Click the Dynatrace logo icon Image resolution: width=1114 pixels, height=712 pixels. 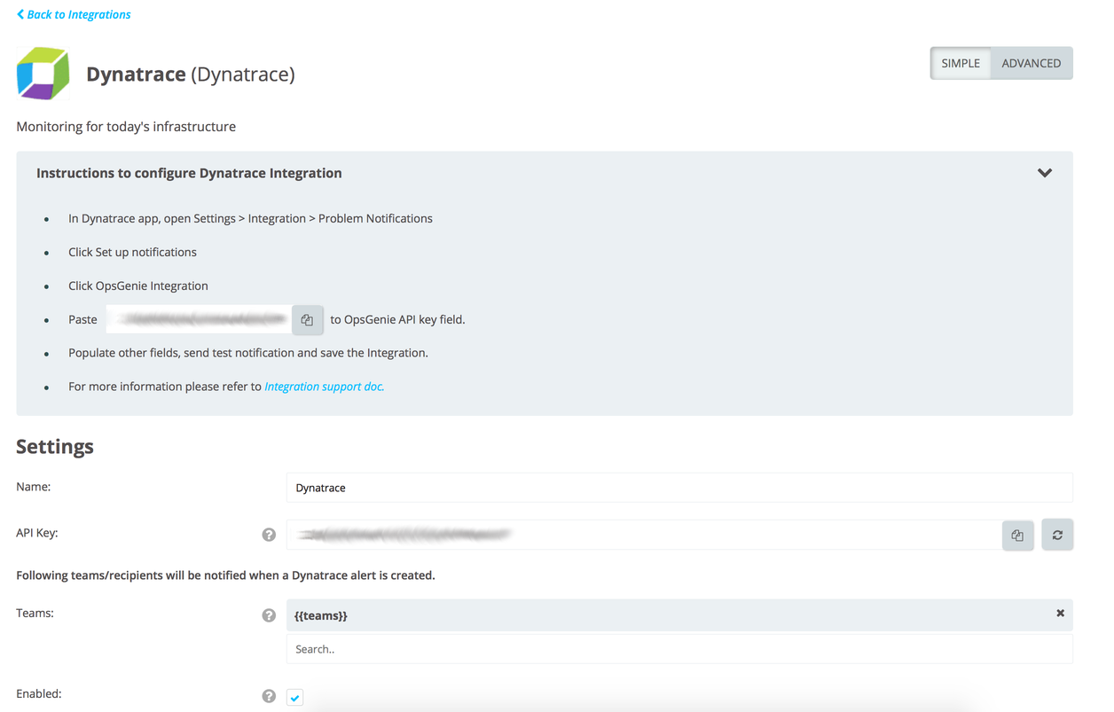click(x=43, y=74)
